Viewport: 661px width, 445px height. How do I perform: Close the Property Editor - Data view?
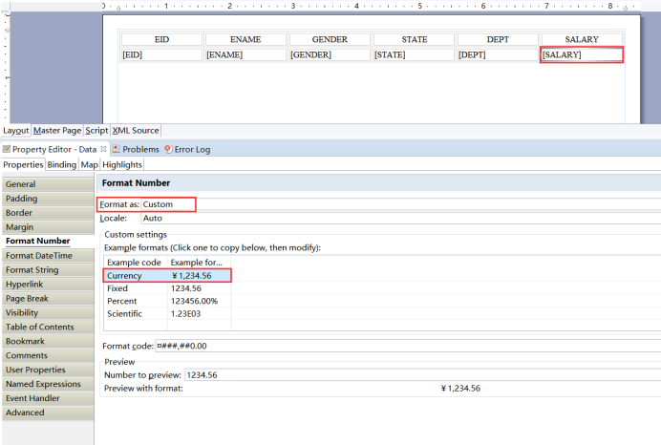point(103,149)
